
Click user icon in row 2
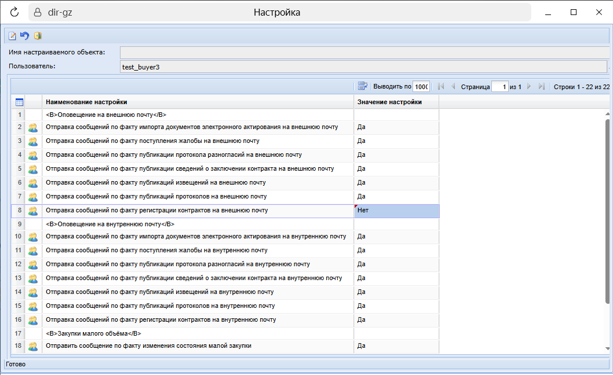tap(33, 127)
